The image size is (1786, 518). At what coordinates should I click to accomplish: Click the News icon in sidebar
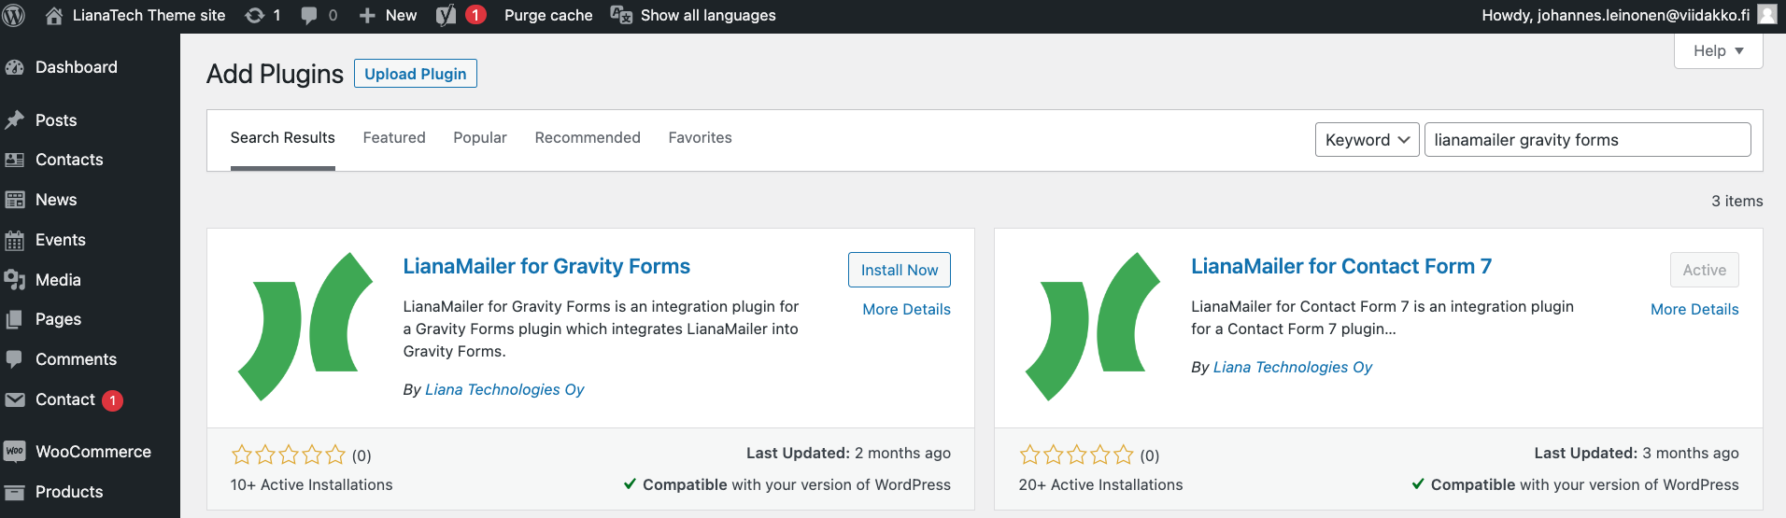14,200
